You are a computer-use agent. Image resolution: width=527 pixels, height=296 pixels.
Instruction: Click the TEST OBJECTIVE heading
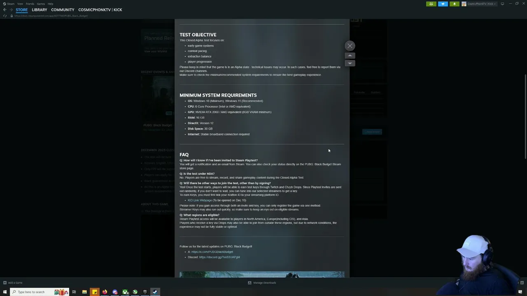tap(198, 35)
